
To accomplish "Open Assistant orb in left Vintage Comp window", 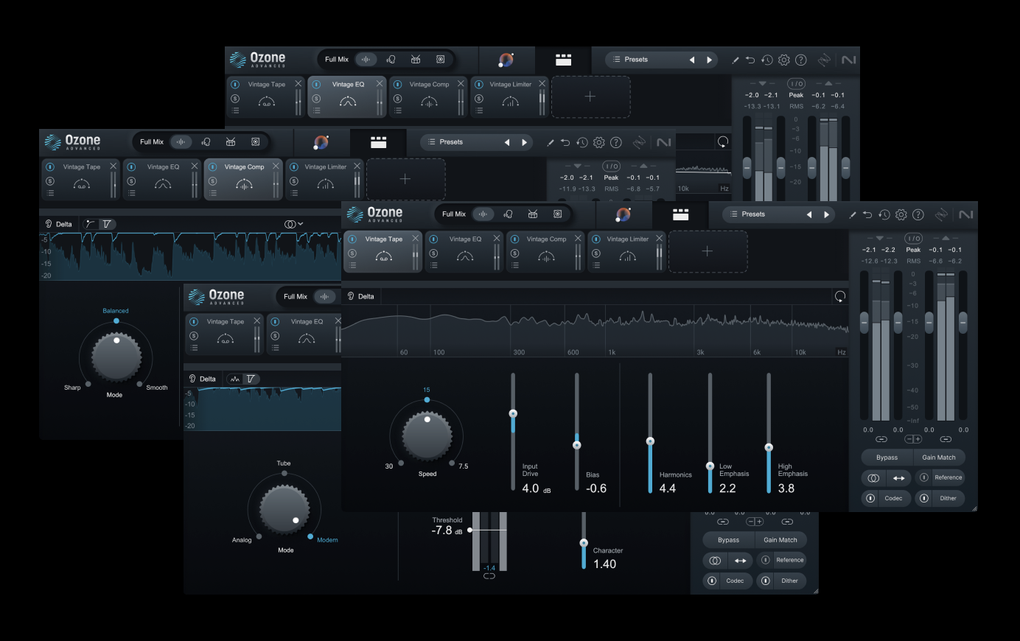I will click(321, 142).
